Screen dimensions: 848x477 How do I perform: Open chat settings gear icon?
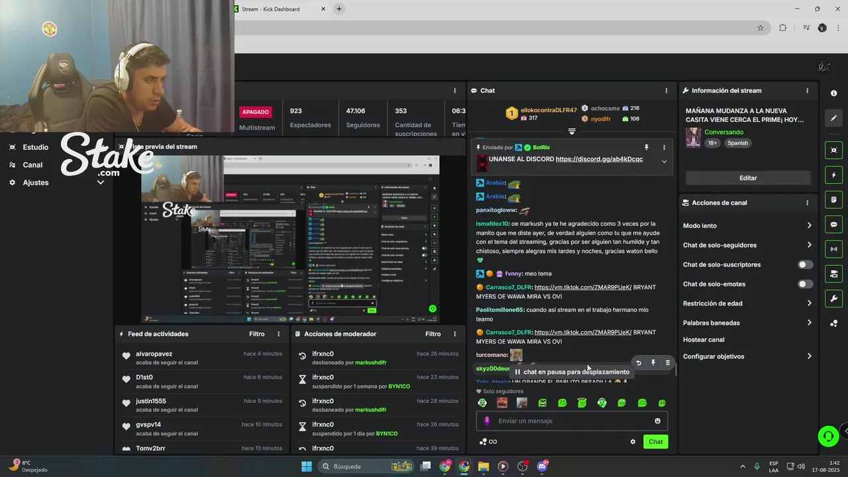pyautogui.click(x=633, y=442)
